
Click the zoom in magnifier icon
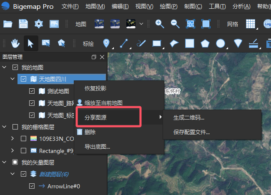coord(160,24)
